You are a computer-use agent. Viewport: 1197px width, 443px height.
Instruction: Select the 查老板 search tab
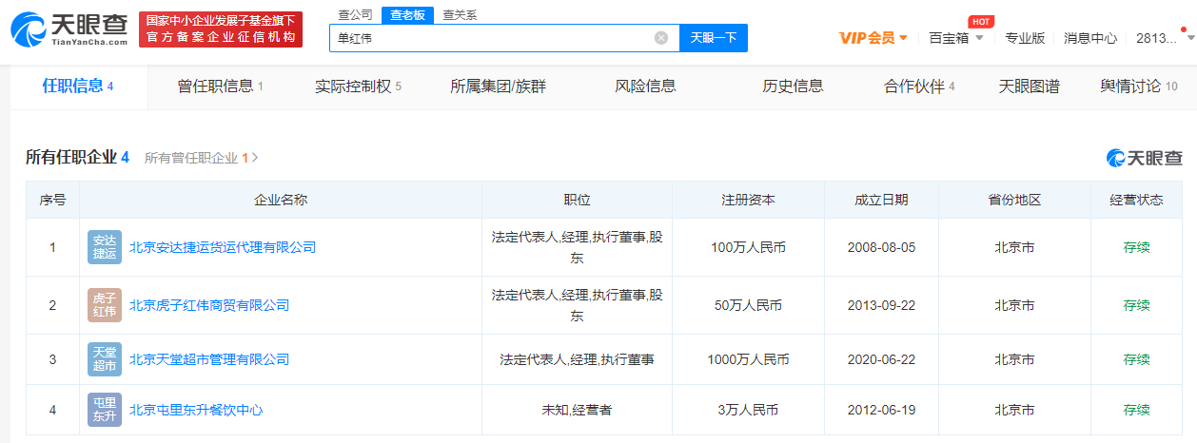tap(408, 14)
